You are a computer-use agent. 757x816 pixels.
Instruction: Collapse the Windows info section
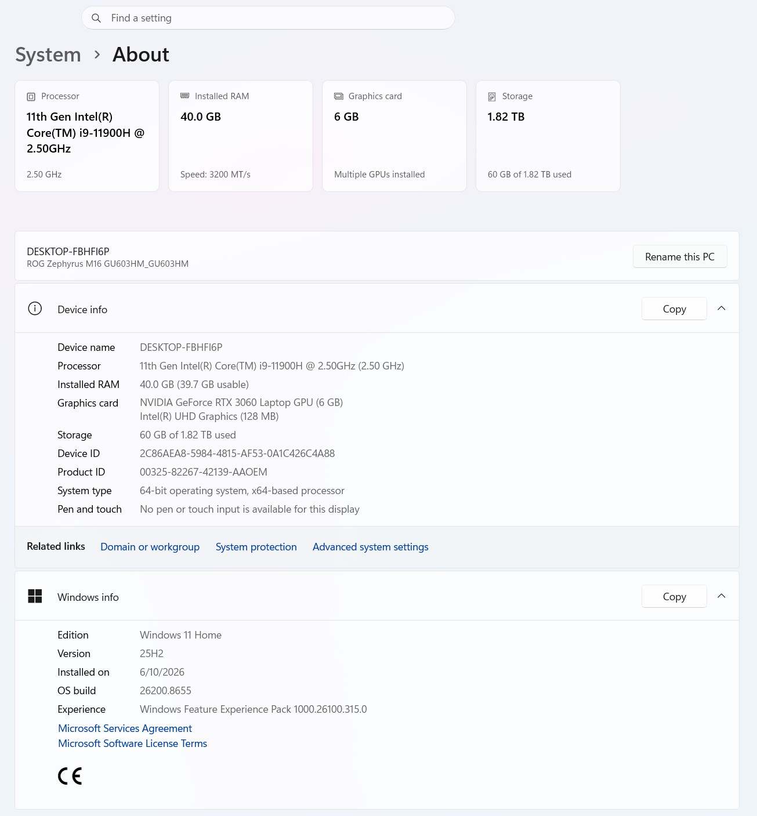tap(722, 596)
